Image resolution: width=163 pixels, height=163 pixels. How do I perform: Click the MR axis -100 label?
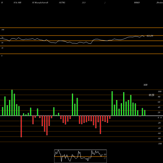(x=160, y=144)
